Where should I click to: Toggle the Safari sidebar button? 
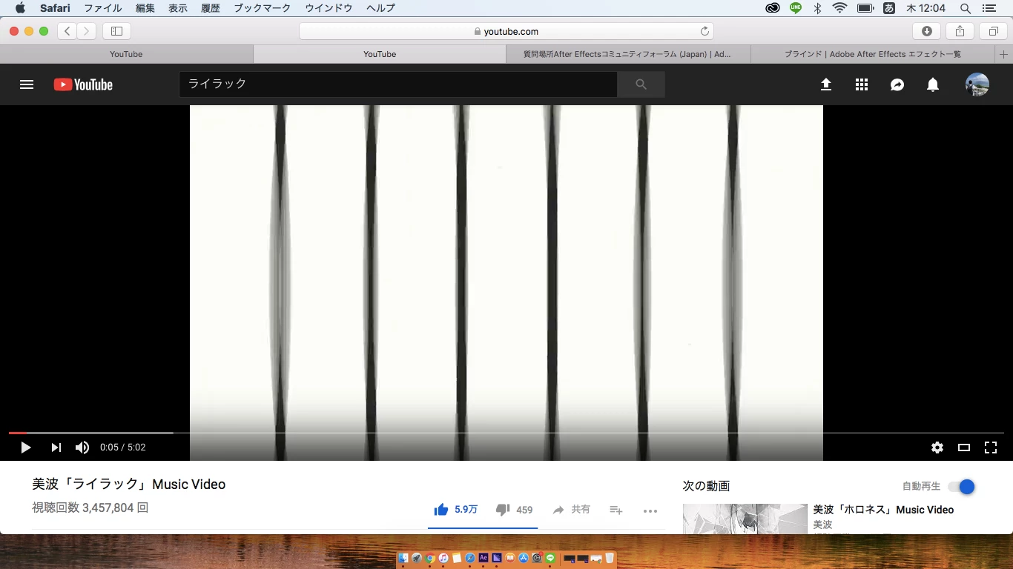click(116, 31)
